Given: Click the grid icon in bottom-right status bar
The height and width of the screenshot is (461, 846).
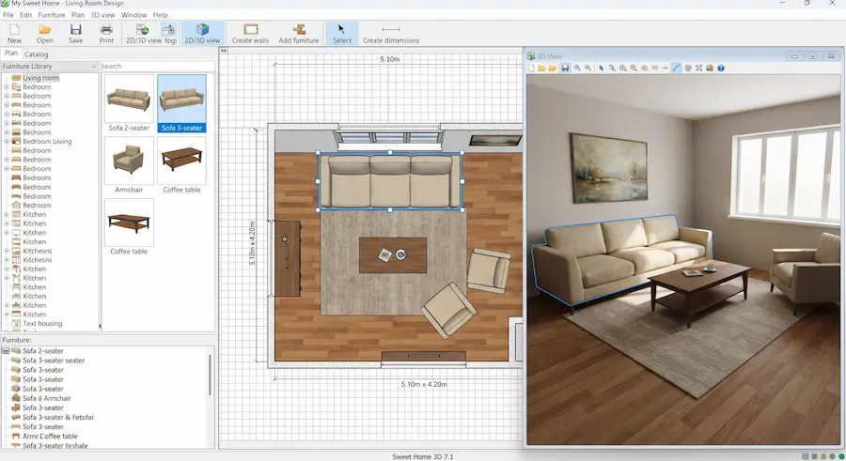Looking at the screenshot, I should (805, 456).
